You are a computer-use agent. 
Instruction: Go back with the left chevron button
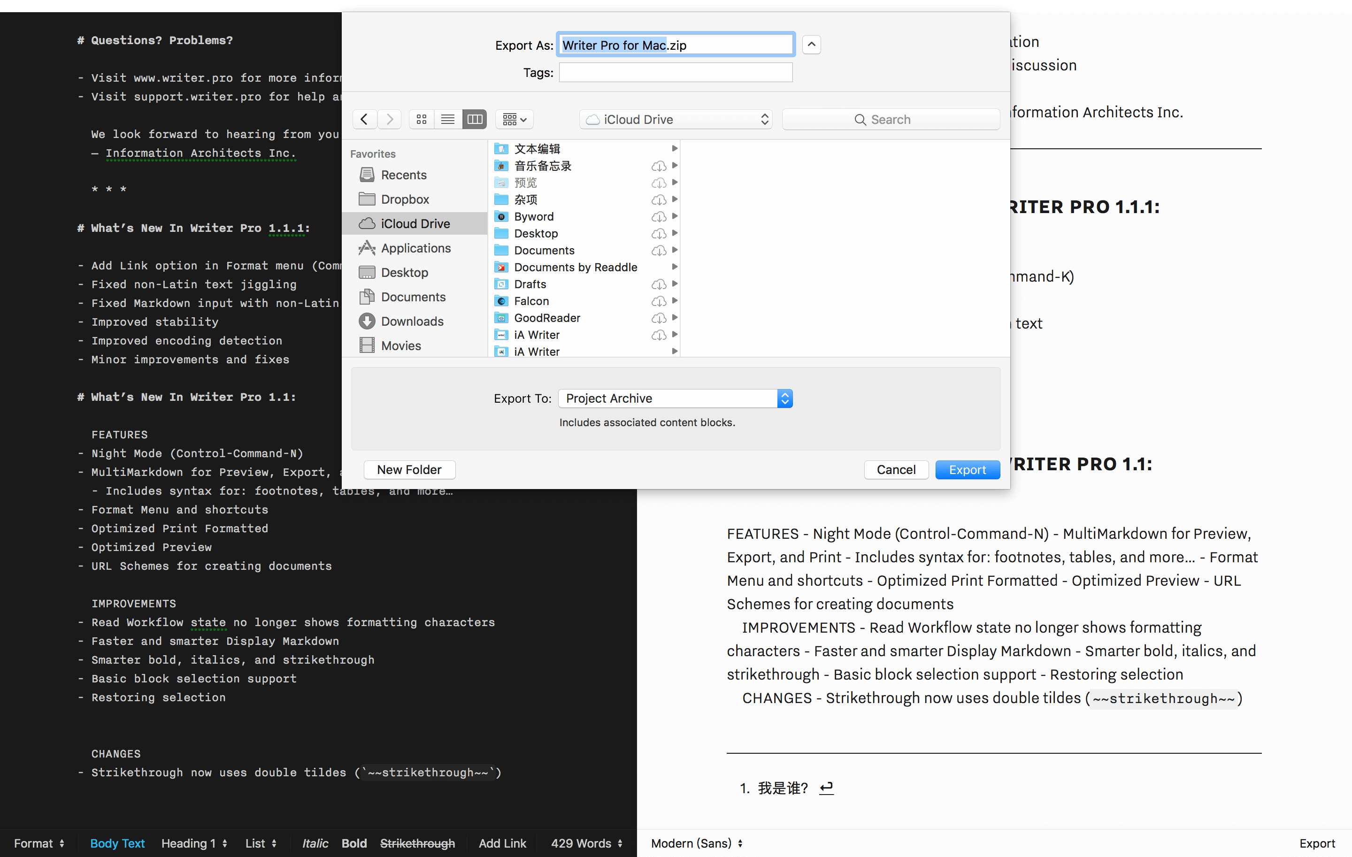pos(364,120)
